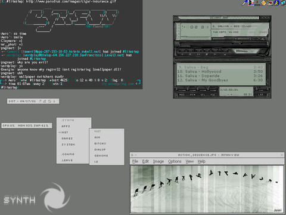Launch BITCHX from the NET submenu
The width and height of the screenshot is (286, 215).
100,143
